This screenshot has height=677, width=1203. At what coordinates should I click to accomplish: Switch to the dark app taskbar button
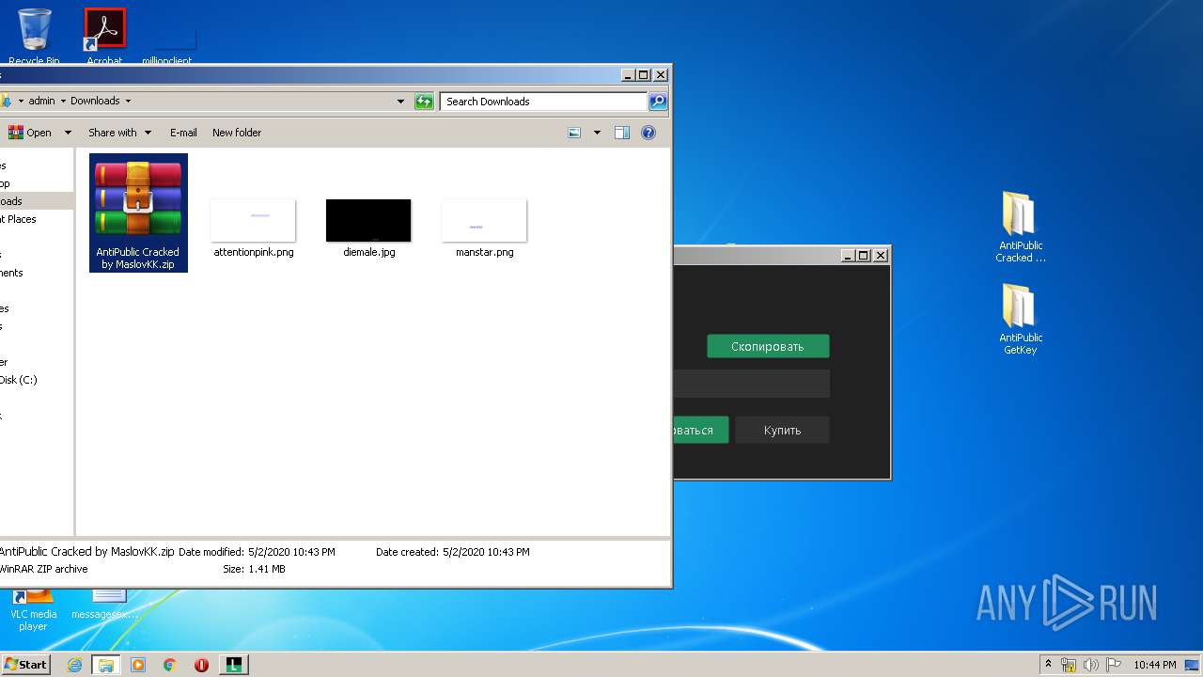pyautogui.click(x=233, y=665)
